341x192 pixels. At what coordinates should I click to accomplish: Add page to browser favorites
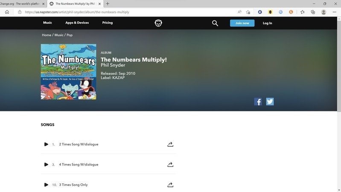coord(248,12)
